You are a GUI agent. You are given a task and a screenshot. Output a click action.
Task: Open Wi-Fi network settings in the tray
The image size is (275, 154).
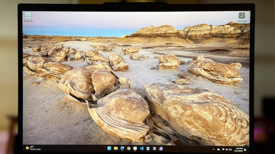(x=223, y=149)
